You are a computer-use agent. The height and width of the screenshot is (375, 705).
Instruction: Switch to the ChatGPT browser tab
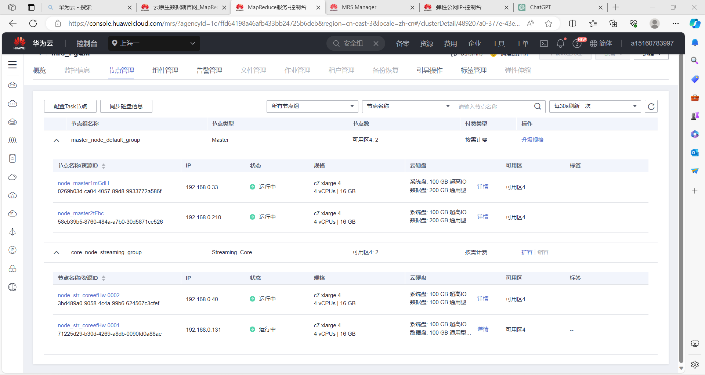[561, 7]
